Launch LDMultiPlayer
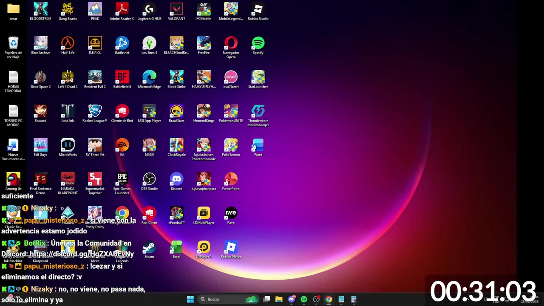The image size is (544, 306). click(x=204, y=215)
